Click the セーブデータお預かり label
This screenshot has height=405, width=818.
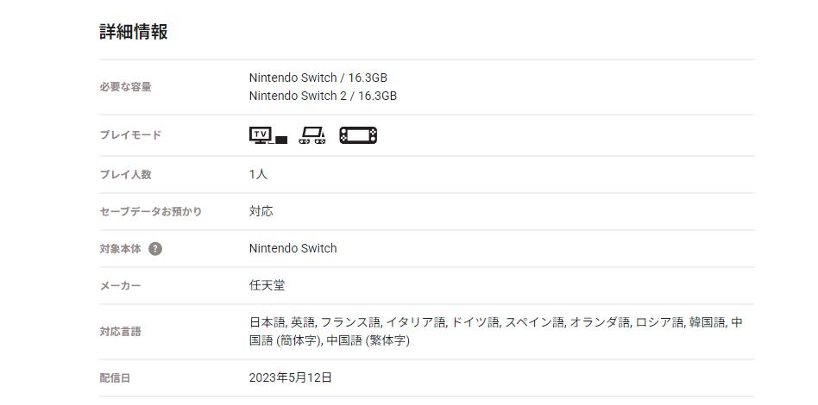150,211
